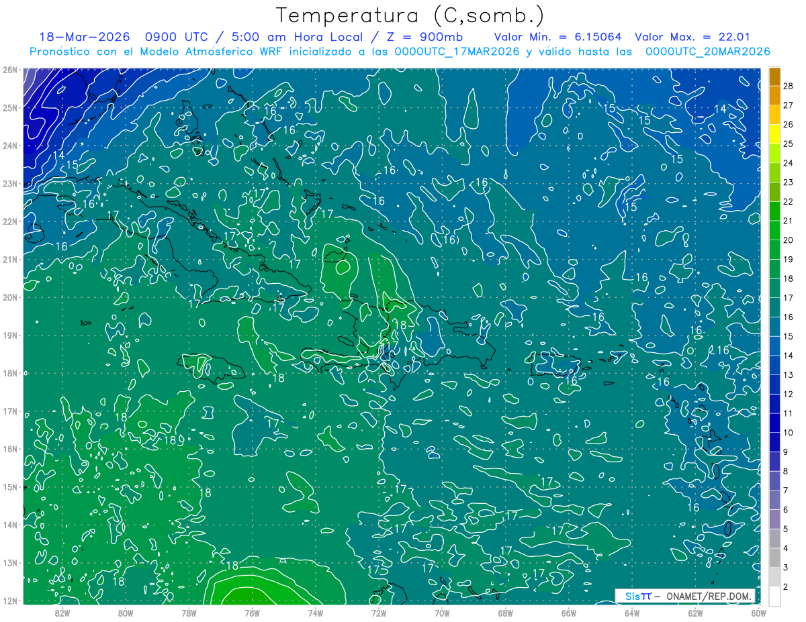Click the color bar value '12'
Screen dimensions: 806x622
[789, 394]
